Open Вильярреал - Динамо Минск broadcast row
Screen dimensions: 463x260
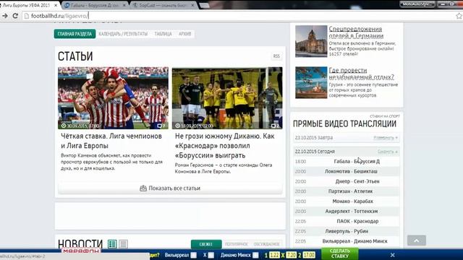347,241
